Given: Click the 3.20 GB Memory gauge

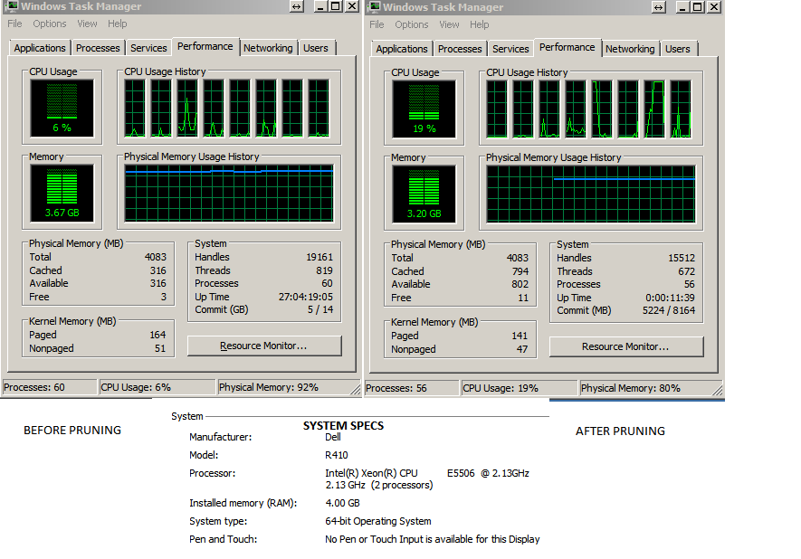Looking at the screenshot, I should click(x=424, y=194).
